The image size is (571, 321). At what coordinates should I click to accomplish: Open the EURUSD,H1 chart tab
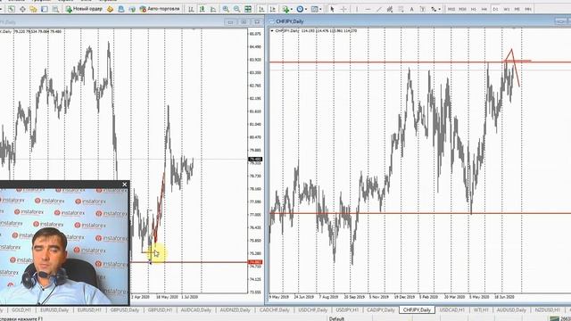pos(89,310)
